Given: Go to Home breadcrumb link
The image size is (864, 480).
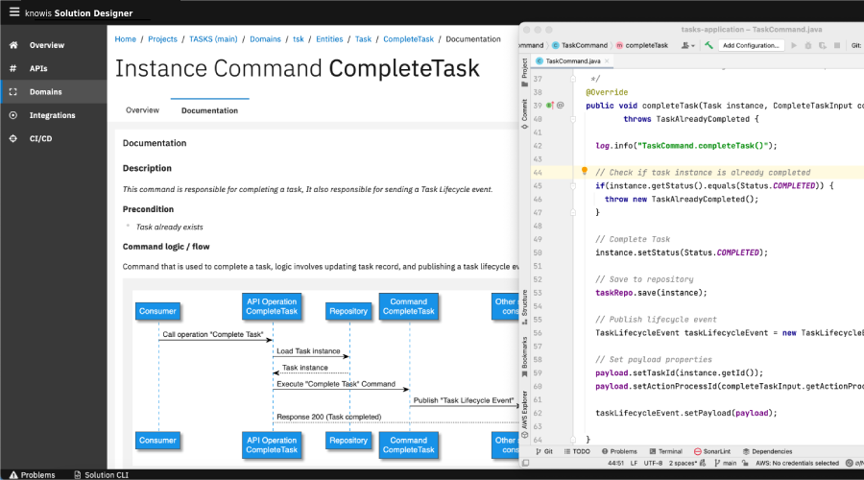Looking at the screenshot, I should coord(125,39).
